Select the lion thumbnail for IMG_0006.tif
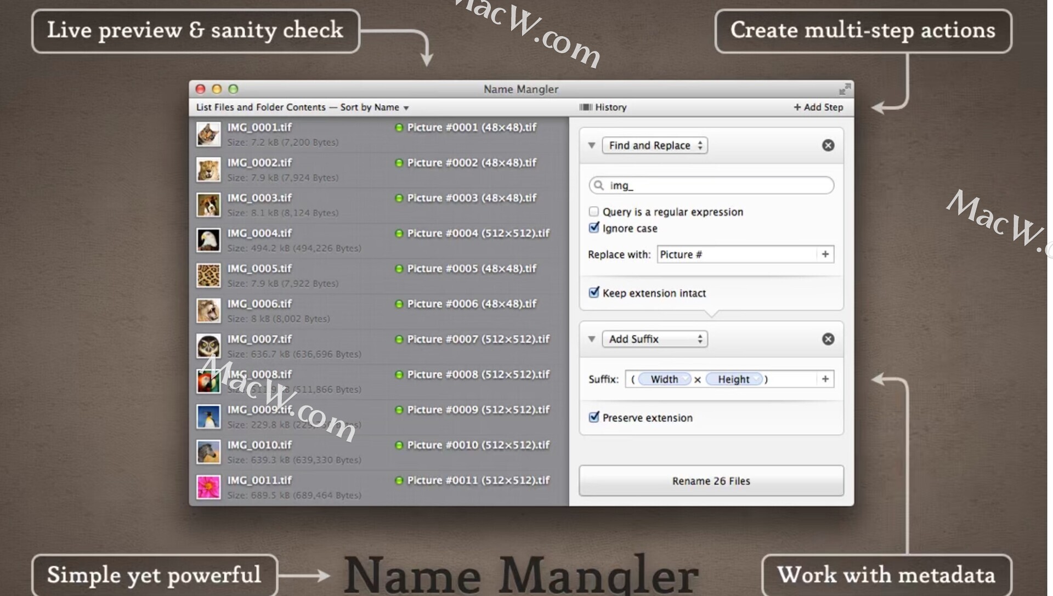The image size is (1053, 596). pyautogui.click(x=208, y=311)
